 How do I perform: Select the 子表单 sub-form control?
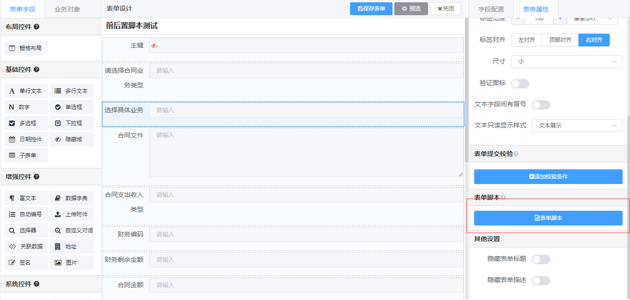coord(26,156)
